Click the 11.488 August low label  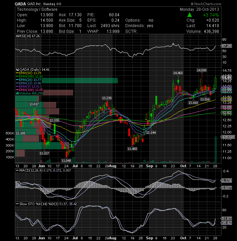132,149
